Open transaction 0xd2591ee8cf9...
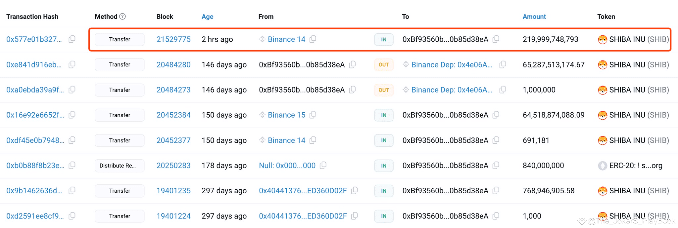The height and width of the screenshot is (228, 678). click(x=35, y=216)
